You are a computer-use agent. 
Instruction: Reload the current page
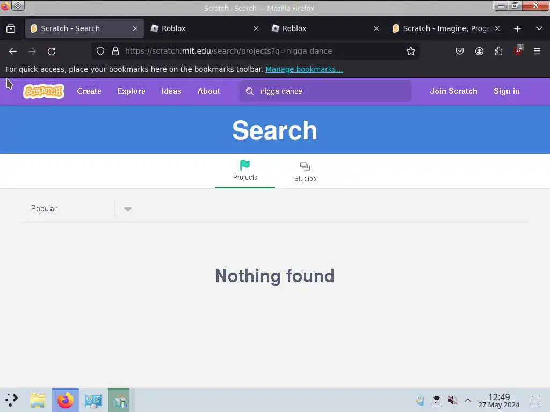click(x=52, y=51)
